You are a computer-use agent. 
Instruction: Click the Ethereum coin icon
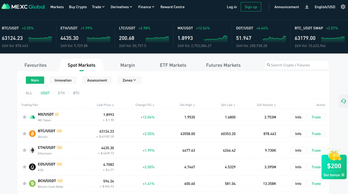point(32,150)
